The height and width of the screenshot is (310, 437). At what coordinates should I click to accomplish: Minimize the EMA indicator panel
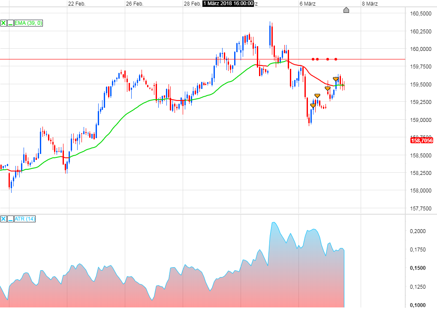click(x=10, y=23)
